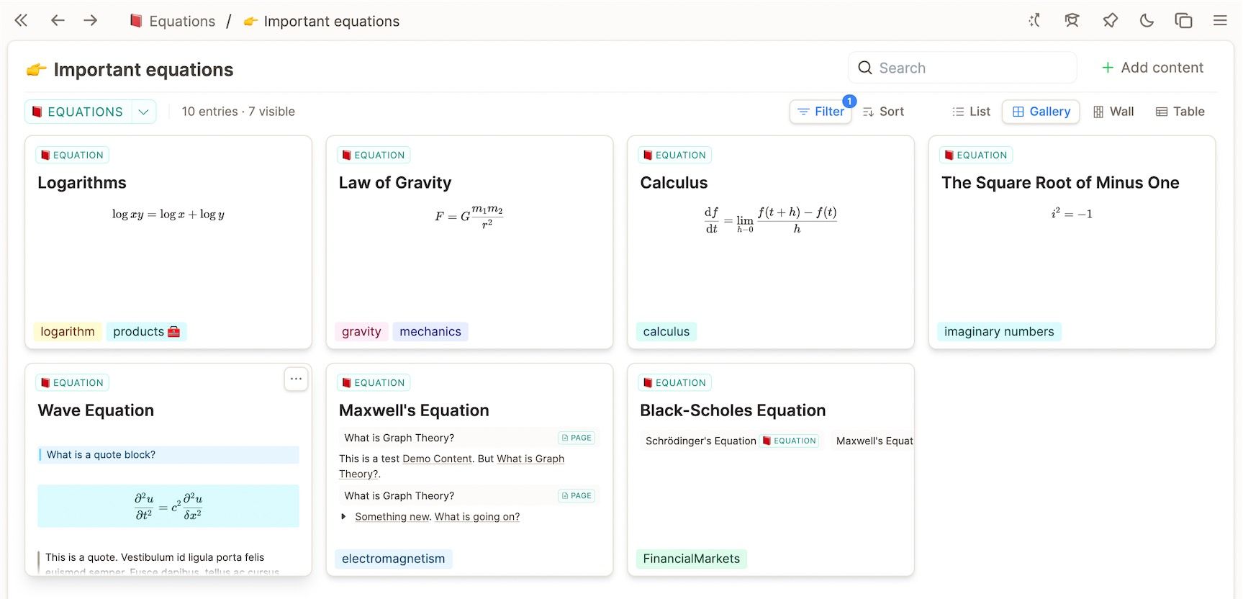The height and width of the screenshot is (599, 1243).
Task: Switch to the Table view
Action: [1180, 112]
